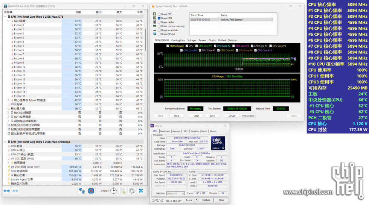Screen dimensions: 369x205
Task: Uncheck the Stress FPU checkbox
Action: pos(159,18)
